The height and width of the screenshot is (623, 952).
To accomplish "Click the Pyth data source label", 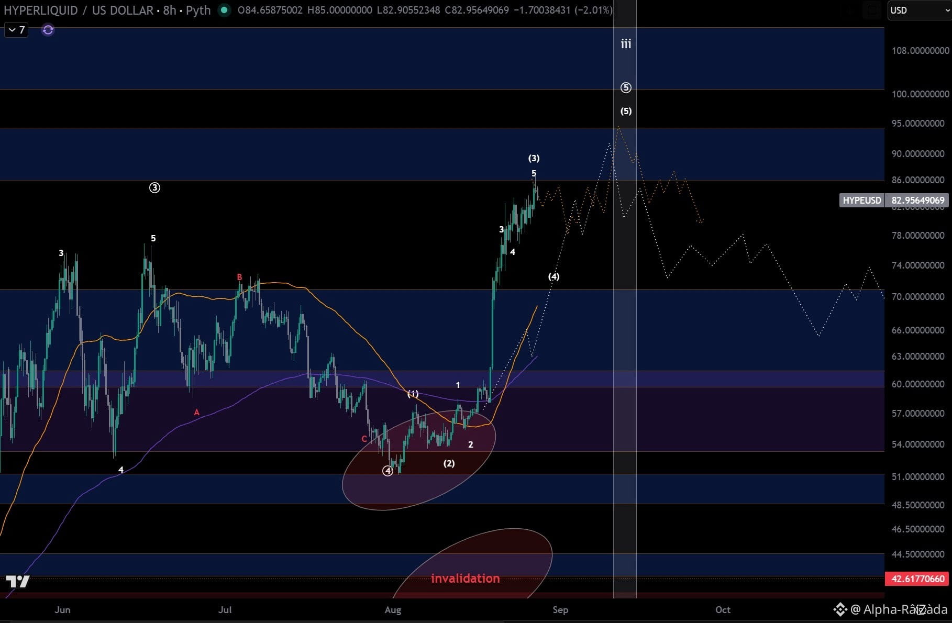I will point(198,10).
